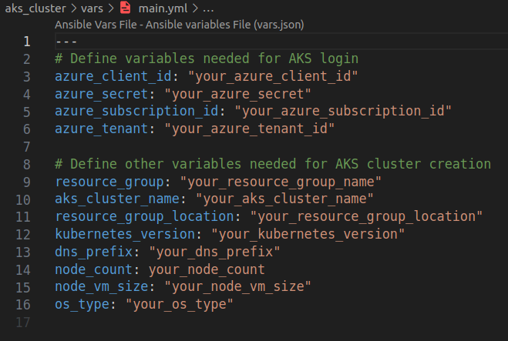Open the Ansible Vars File schema link
Screen dimensions: 508x341
click(x=179, y=25)
